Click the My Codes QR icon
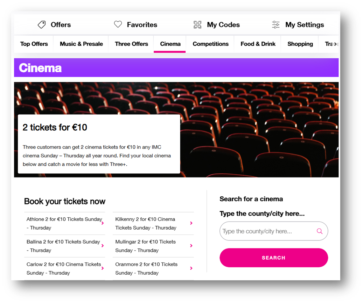Image resolution: width=363 pixels, height=303 pixels. [197, 24]
